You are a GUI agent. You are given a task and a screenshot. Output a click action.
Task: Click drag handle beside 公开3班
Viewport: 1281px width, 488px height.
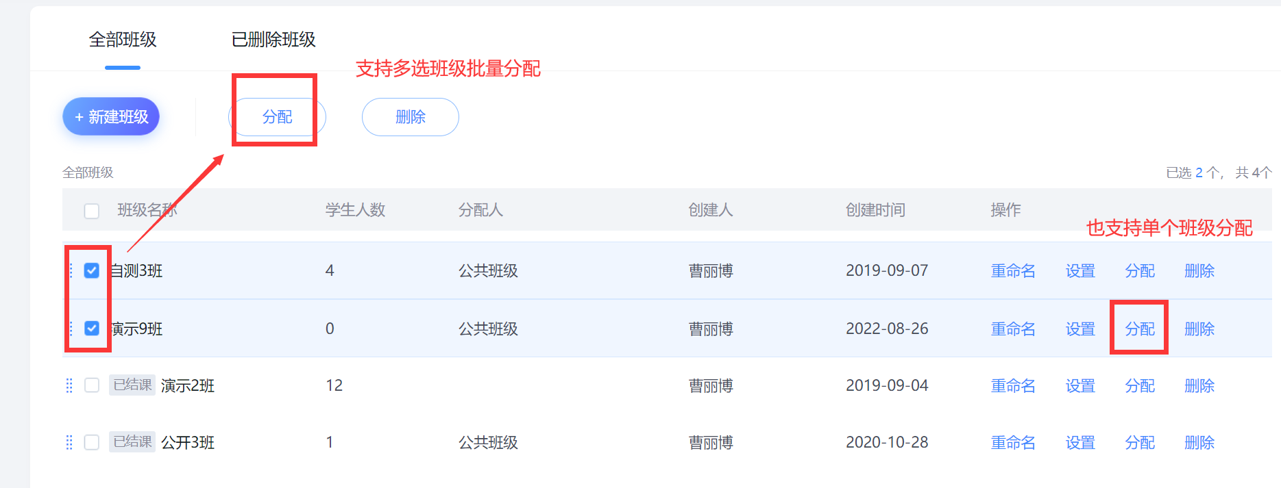click(x=69, y=443)
